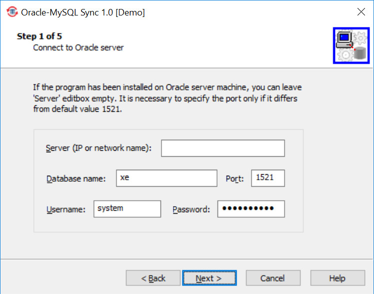The width and height of the screenshot is (374, 294).
Task: Click the 'Server (IP or network name):' label
Action: [98, 148]
